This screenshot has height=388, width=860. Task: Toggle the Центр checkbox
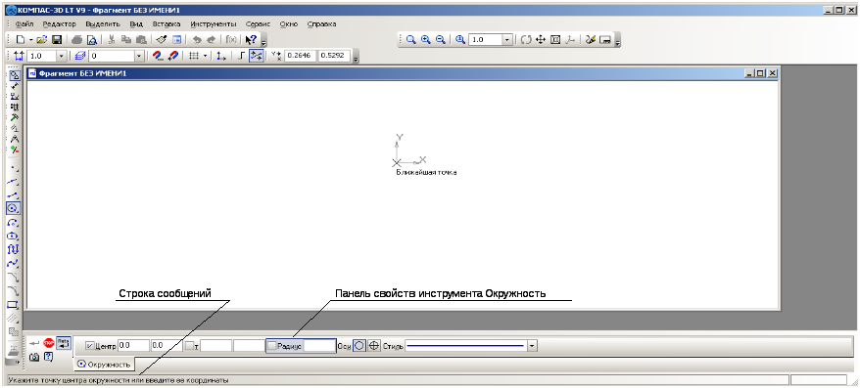click(x=90, y=346)
